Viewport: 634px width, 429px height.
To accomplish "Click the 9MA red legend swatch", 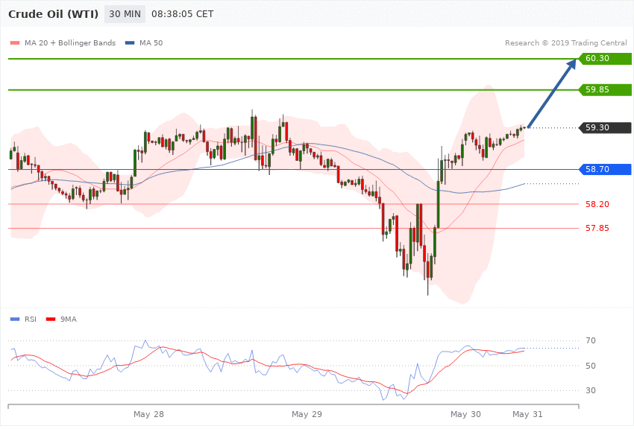I will pos(51,320).
